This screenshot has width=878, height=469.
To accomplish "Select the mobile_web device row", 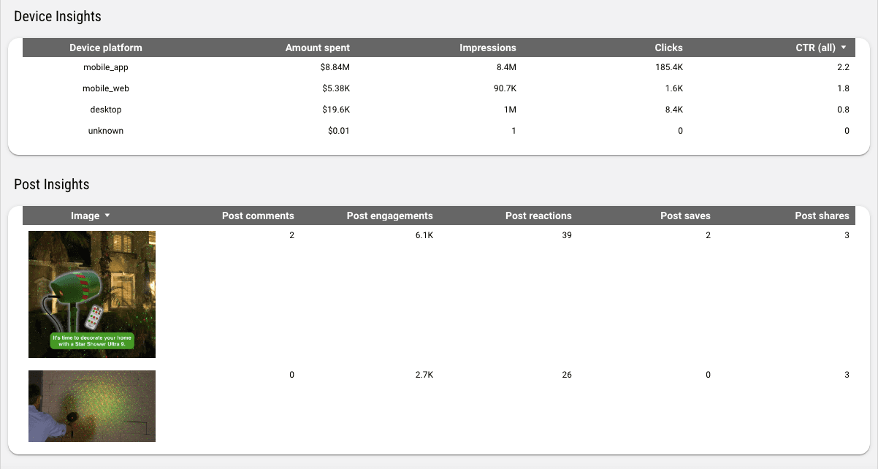I will (x=106, y=88).
